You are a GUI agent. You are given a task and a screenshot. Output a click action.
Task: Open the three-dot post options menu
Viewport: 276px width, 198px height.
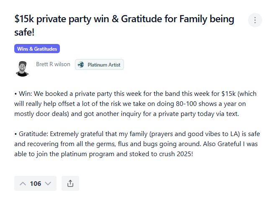coord(255,20)
